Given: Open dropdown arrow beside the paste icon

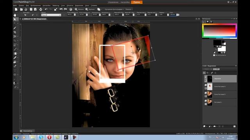Looking at the screenshot, I should click(x=102, y=9).
